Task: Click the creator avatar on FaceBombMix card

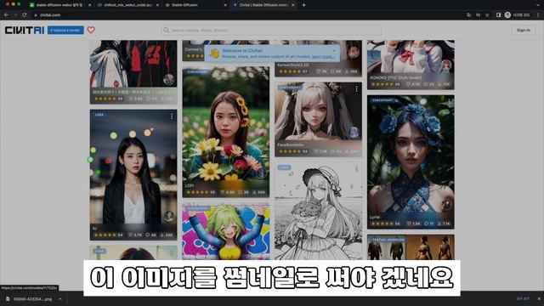Action: point(354,133)
